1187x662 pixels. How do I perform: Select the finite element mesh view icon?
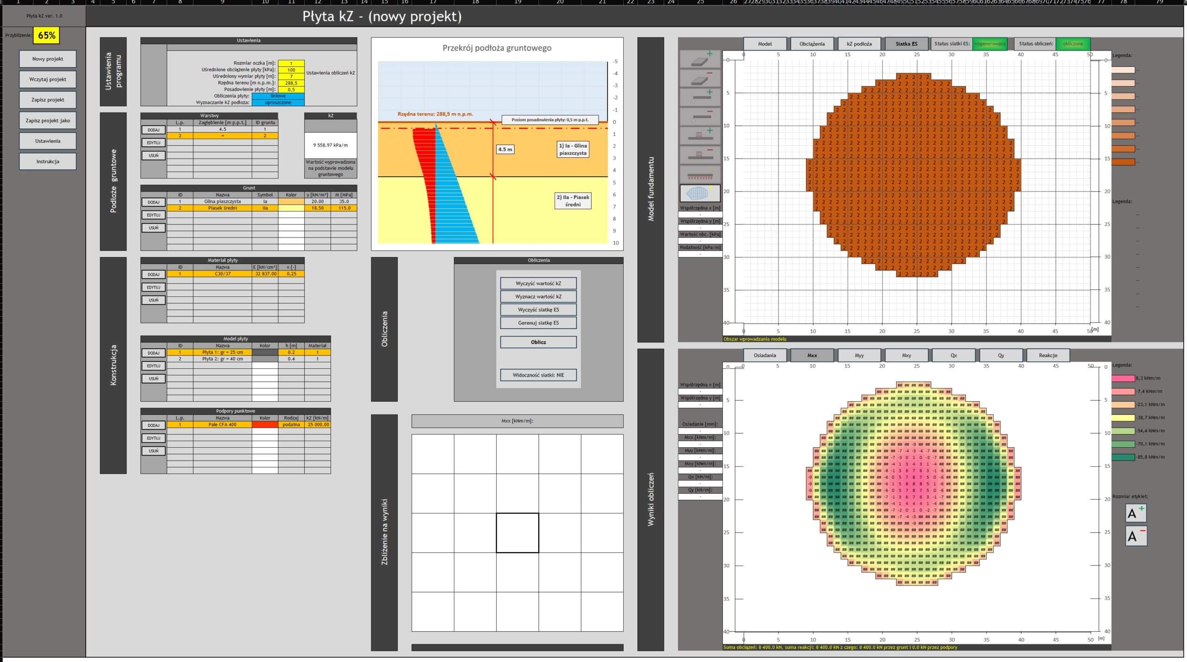700,193
